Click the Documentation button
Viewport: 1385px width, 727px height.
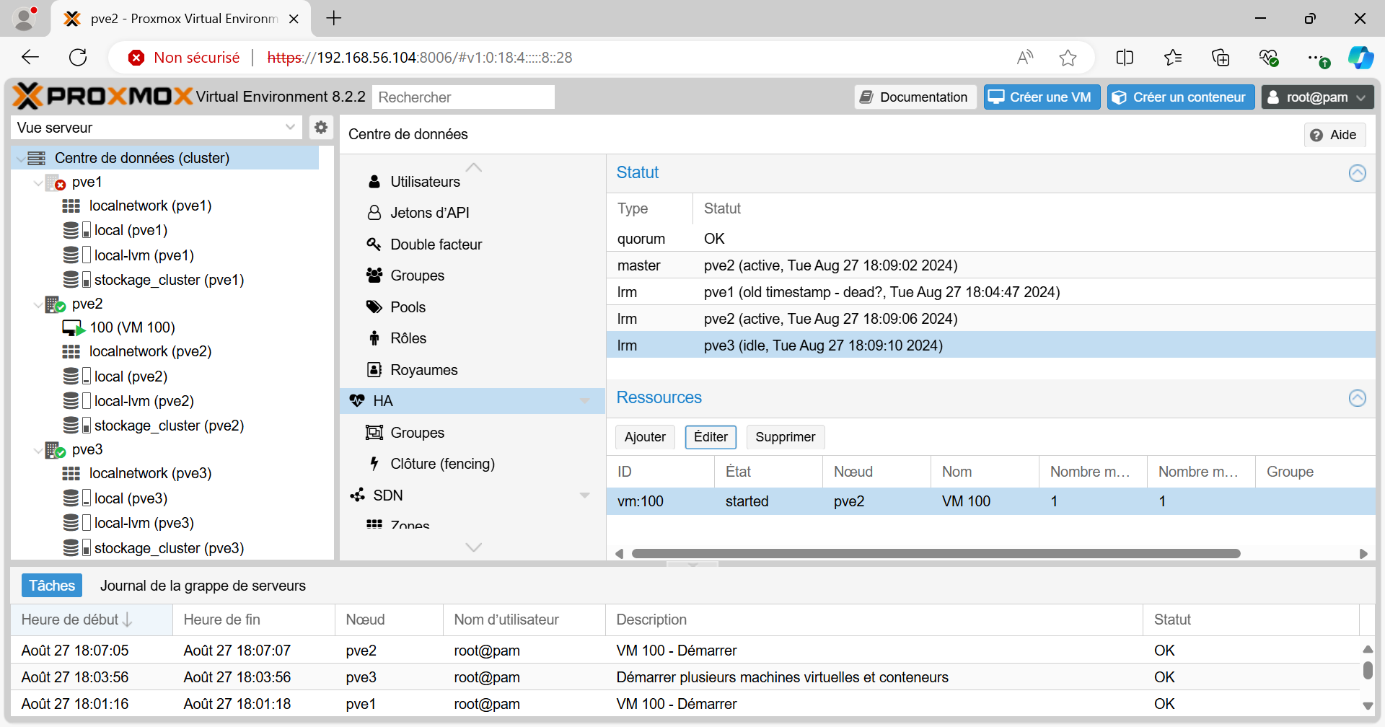[x=915, y=97]
